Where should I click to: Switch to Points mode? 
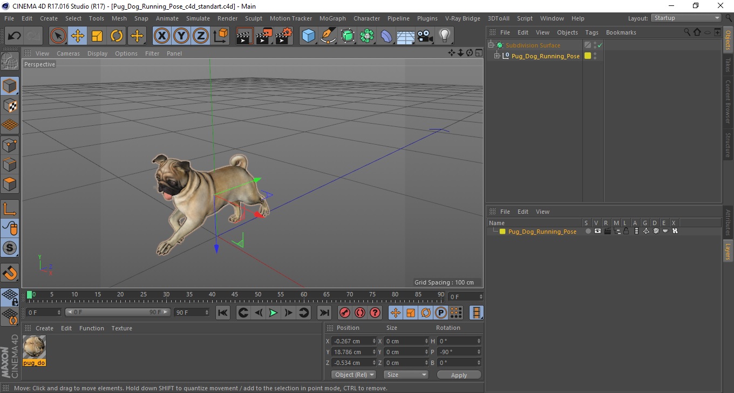click(10, 145)
